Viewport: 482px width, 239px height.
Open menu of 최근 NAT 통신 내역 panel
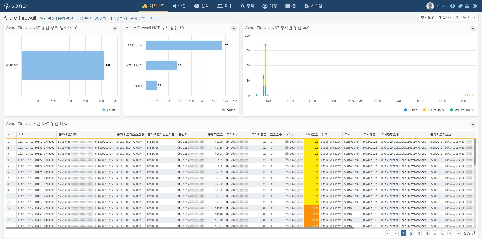tap(473, 124)
